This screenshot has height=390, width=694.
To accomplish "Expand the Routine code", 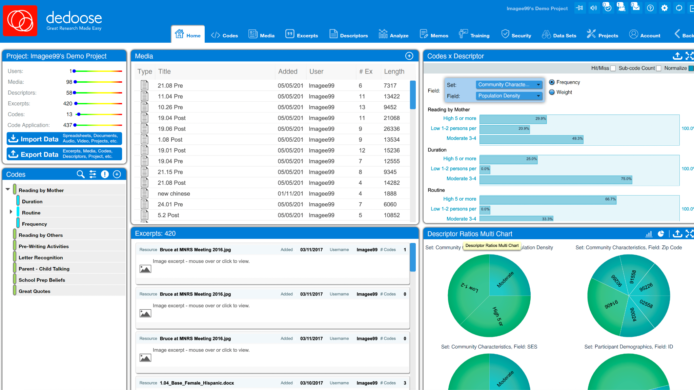I will pyautogui.click(x=11, y=212).
